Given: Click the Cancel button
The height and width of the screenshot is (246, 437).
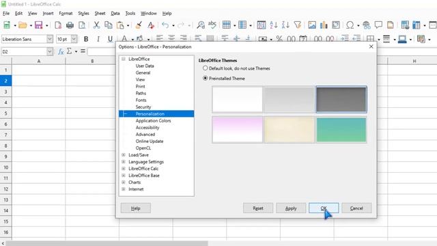Looking at the screenshot, I should coord(356,208).
